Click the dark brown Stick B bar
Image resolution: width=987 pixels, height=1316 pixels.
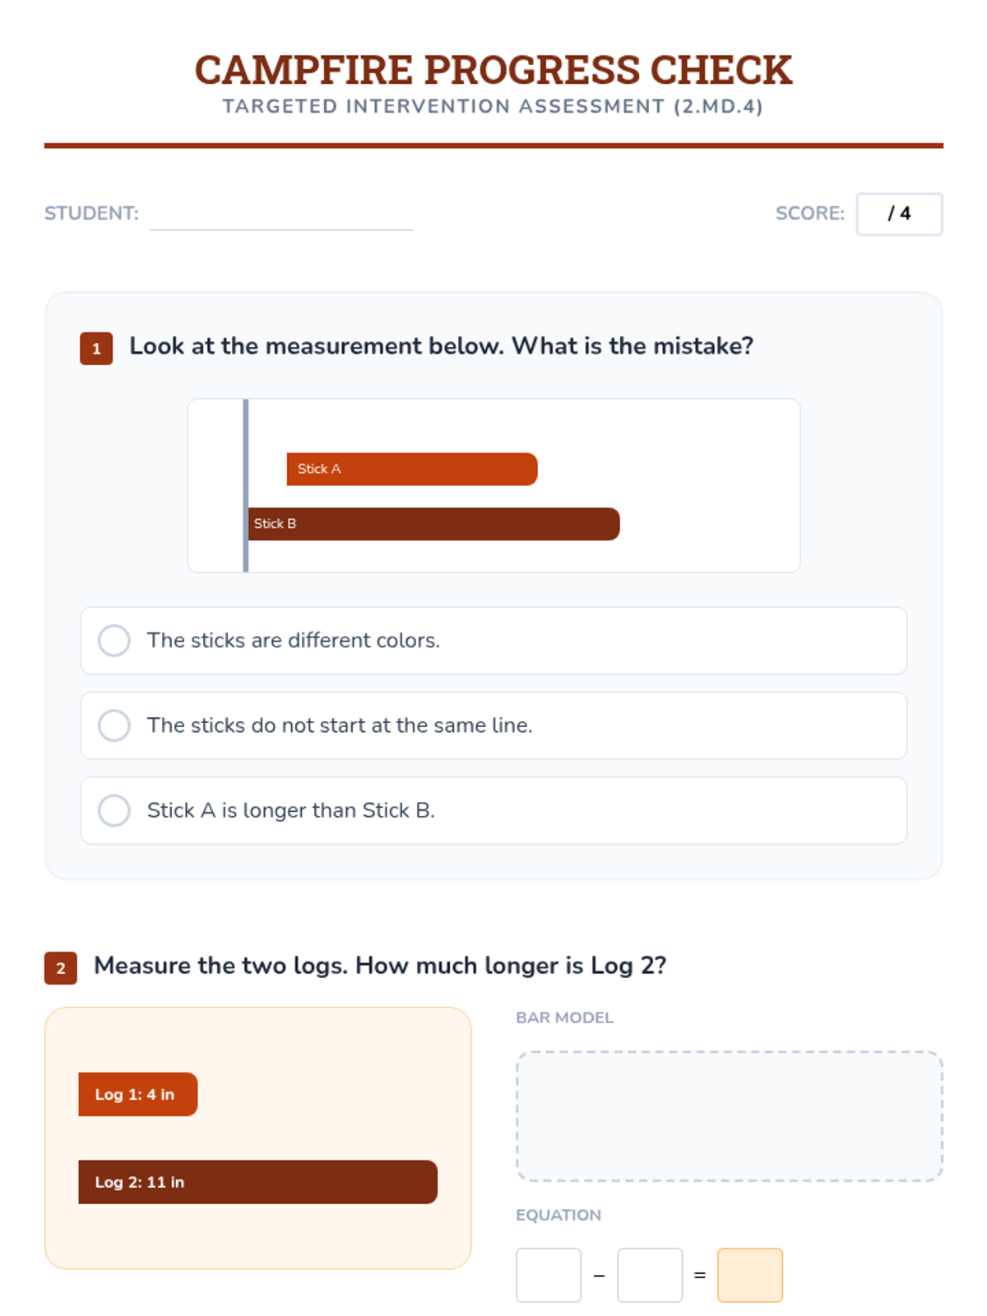pyautogui.click(x=433, y=524)
